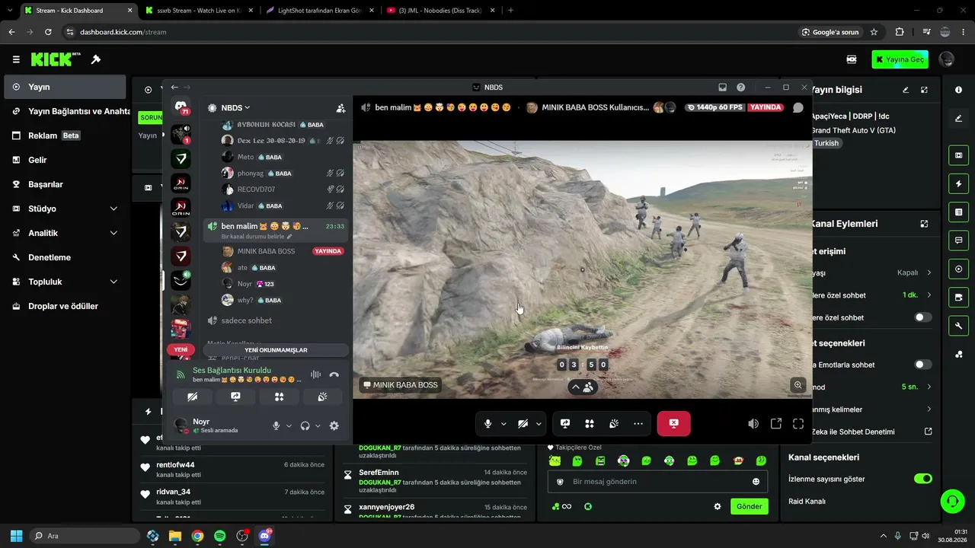Open headphone options arrow in user panel
This screenshot has width=975, height=548.
(318, 426)
